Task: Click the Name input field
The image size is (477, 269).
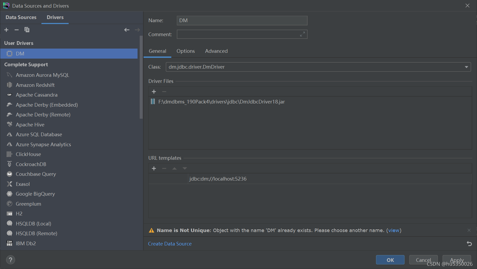Action: click(242, 21)
